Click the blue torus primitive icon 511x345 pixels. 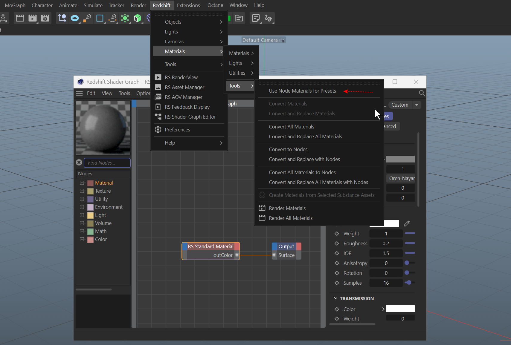pyautogui.click(x=75, y=18)
